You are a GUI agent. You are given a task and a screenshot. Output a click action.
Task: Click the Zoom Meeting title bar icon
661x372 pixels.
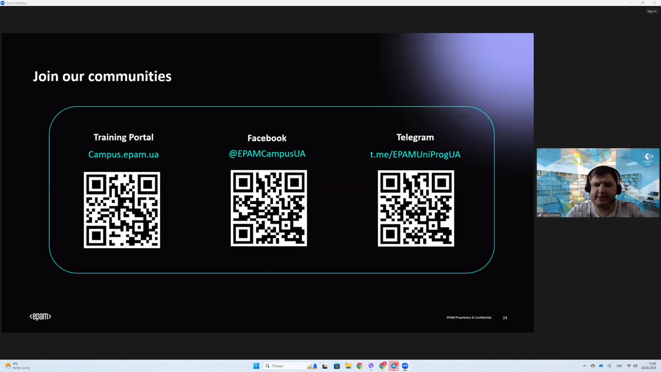tap(3, 3)
